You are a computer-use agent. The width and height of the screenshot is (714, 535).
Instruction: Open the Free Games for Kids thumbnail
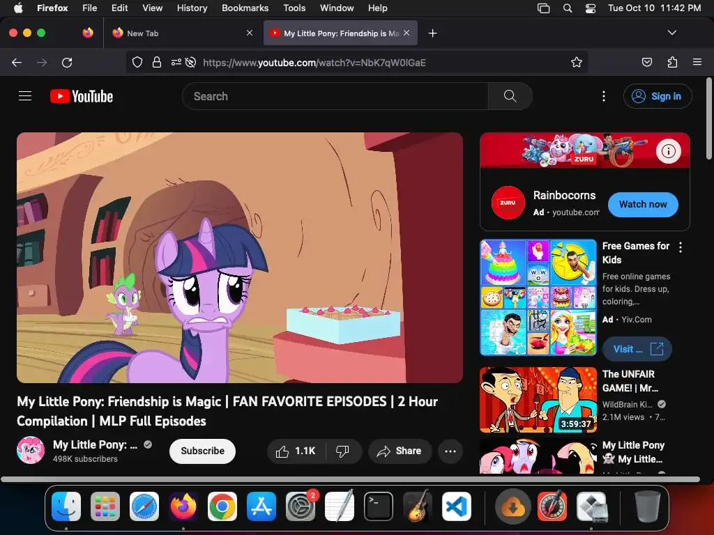(x=538, y=297)
